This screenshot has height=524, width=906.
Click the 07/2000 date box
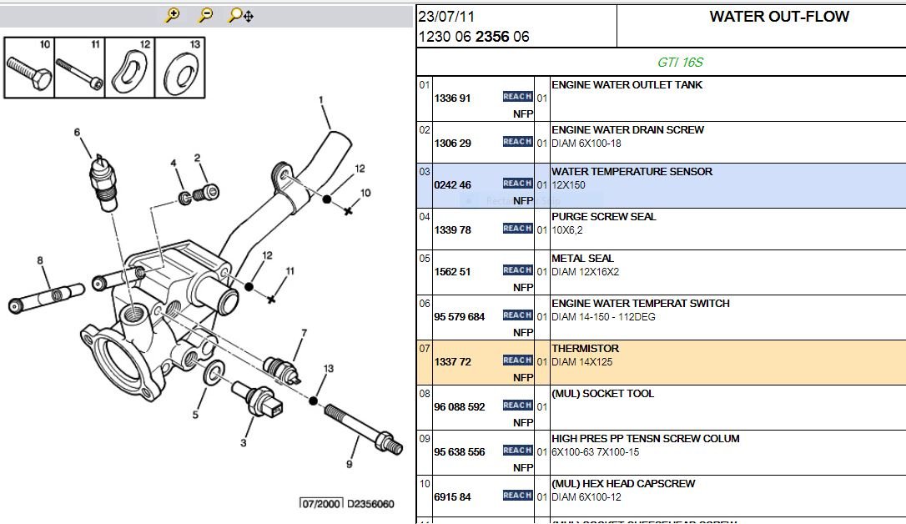tap(321, 504)
